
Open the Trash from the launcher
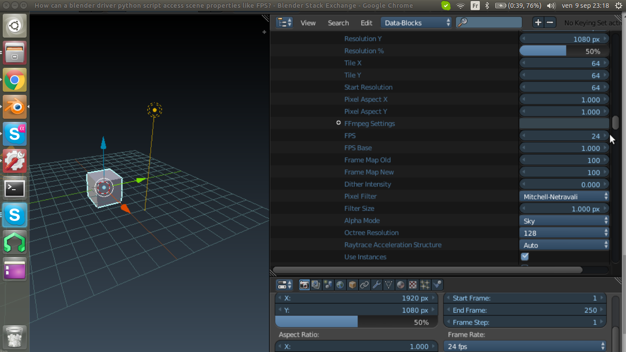15,337
